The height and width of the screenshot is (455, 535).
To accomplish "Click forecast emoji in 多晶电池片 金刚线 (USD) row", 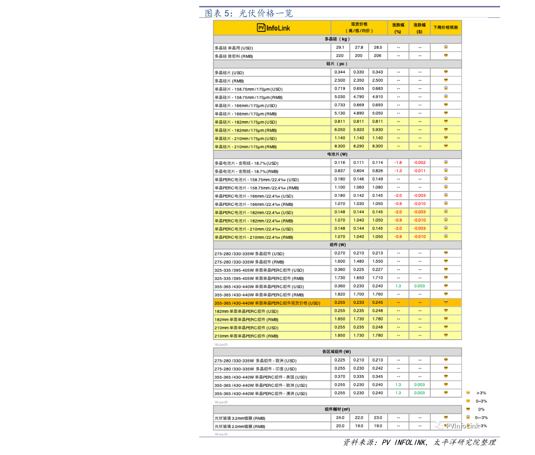I will pos(446,162).
